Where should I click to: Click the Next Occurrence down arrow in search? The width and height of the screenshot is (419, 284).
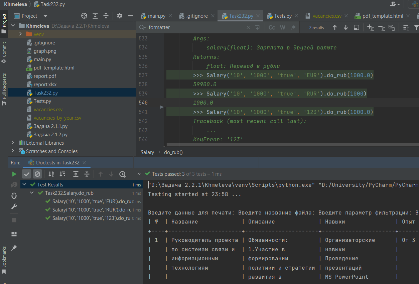pos(346,27)
